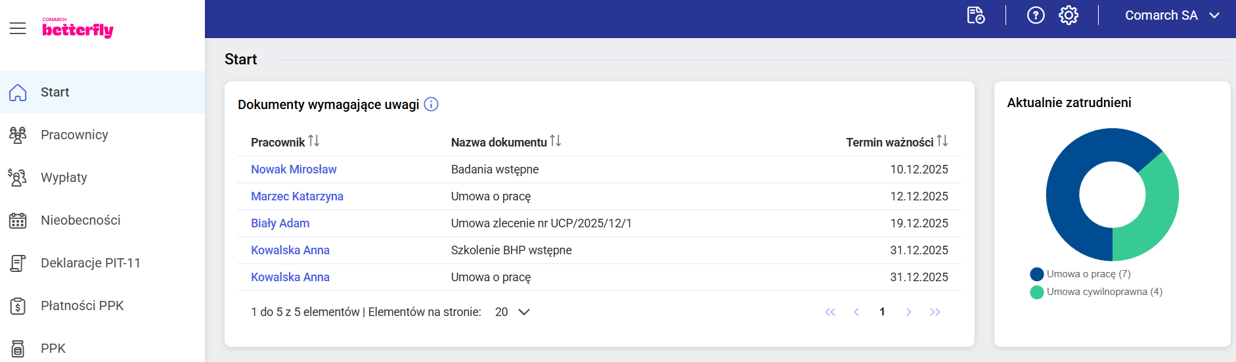Click info icon beside Dokumenty wymagające uwagi
Viewport: 1236px width, 362px height.
point(431,104)
